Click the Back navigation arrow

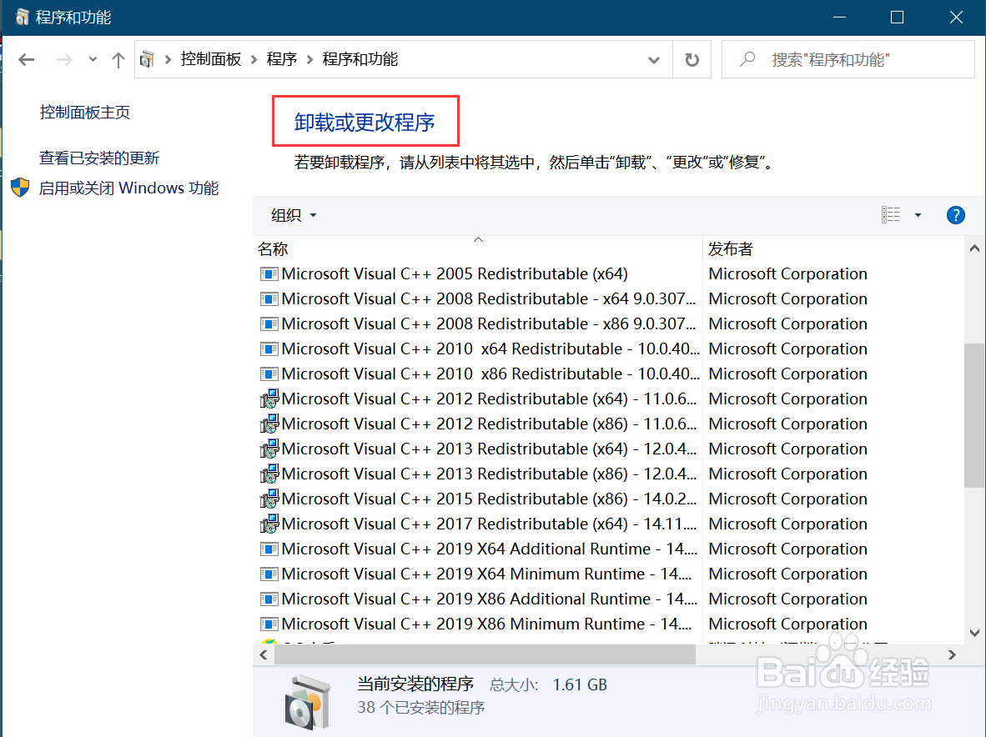coord(27,60)
